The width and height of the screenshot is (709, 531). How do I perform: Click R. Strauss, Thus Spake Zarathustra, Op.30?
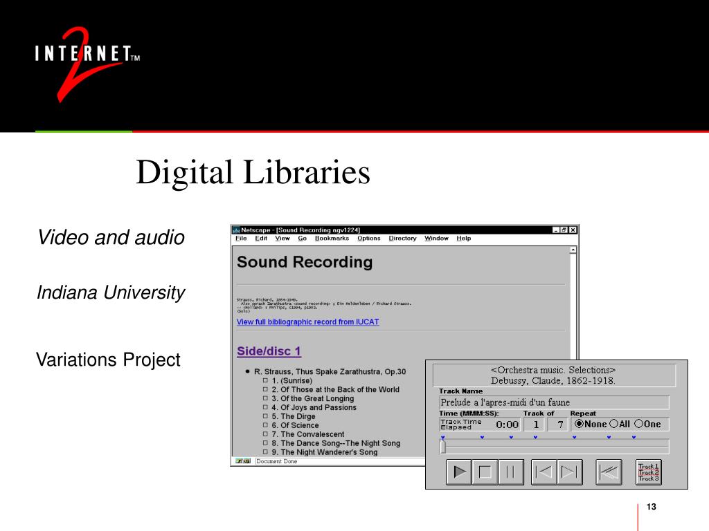tap(330, 371)
